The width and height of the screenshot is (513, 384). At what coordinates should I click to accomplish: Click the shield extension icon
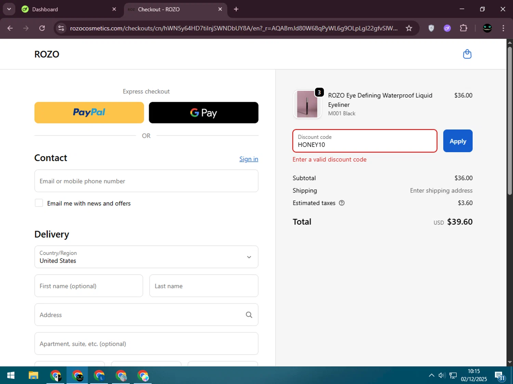431,28
